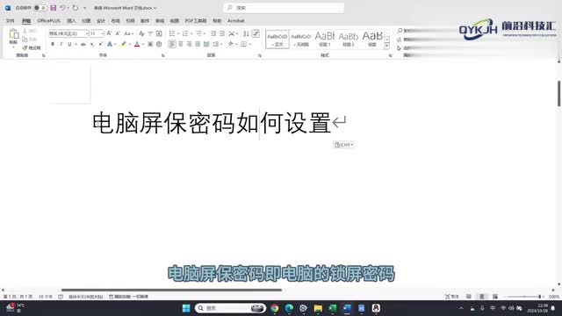The width and height of the screenshot is (562, 316).
Task: Open the 文件 File menu
Action: (10, 21)
